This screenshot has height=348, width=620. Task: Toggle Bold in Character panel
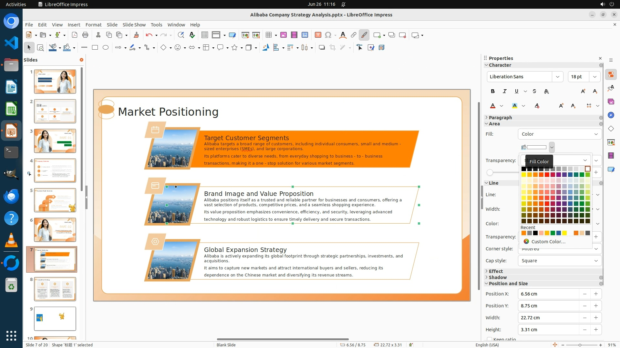pyautogui.click(x=493, y=92)
